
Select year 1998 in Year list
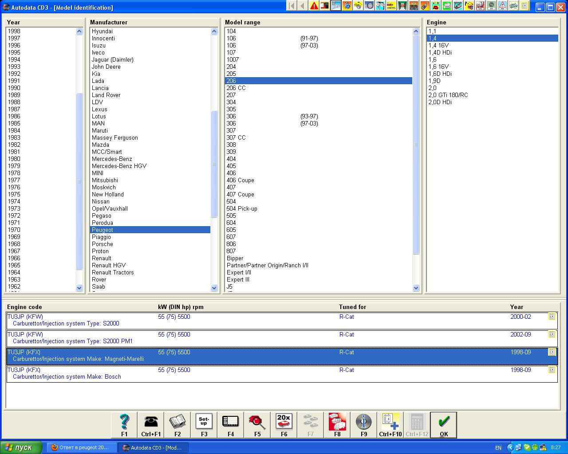pos(41,31)
